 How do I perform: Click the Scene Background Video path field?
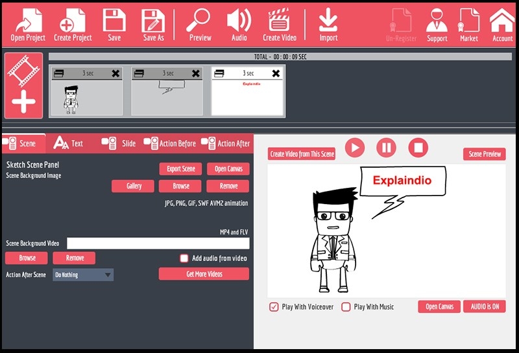[158, 244]
